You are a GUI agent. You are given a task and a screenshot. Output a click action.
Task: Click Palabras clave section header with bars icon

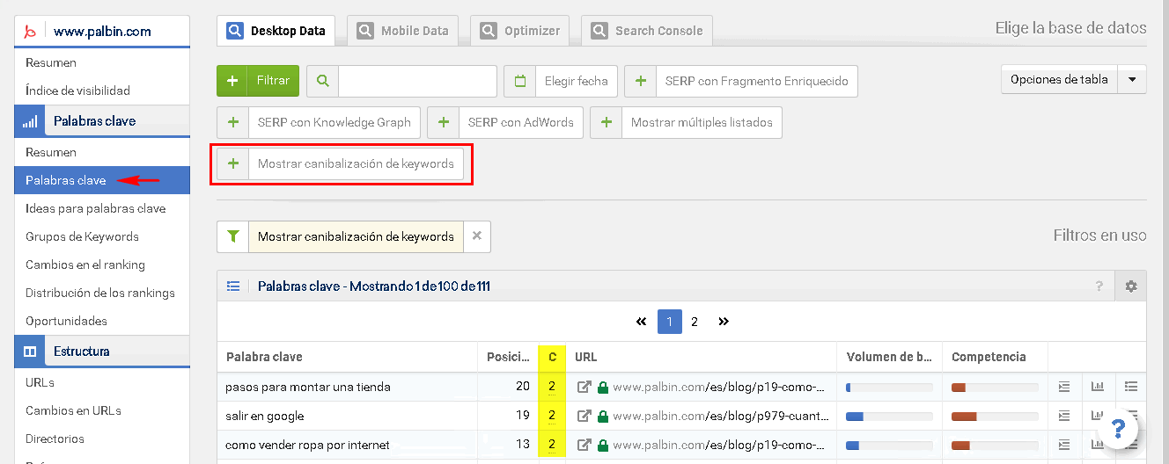[102, 121]
